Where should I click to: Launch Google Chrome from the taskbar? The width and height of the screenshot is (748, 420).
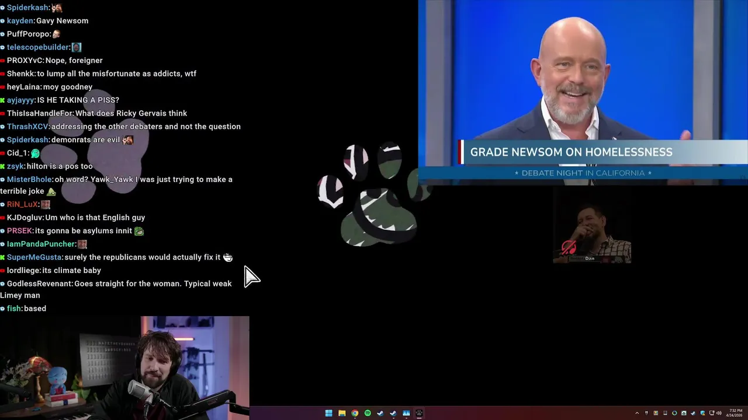pos(355,413)
